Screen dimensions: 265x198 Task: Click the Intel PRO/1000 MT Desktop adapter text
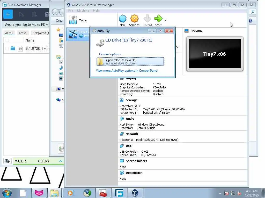pos(157,140)
